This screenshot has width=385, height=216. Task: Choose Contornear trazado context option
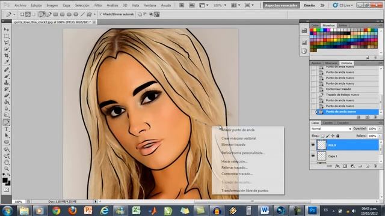coord(237,174)
